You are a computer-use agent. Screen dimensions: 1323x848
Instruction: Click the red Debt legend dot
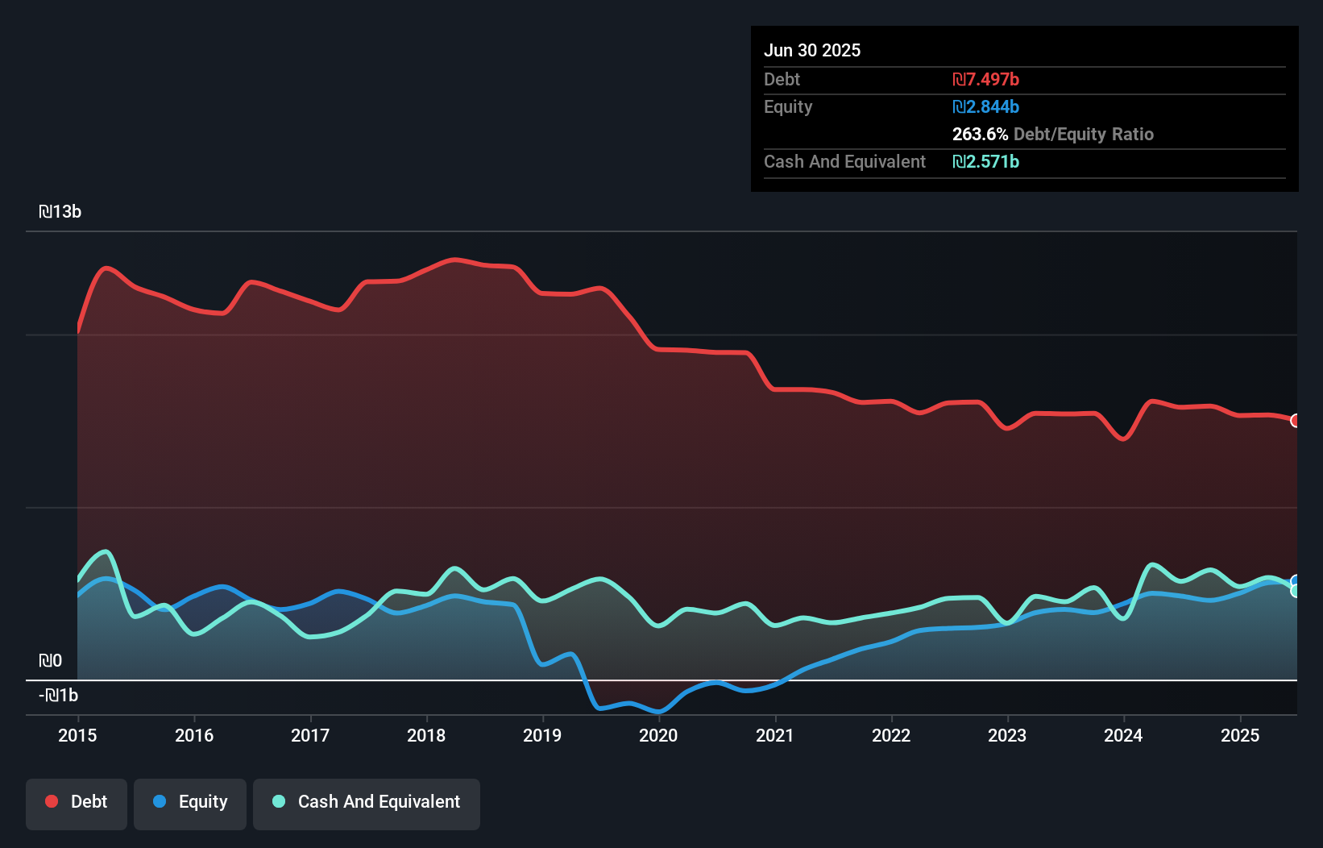[50, 801]
